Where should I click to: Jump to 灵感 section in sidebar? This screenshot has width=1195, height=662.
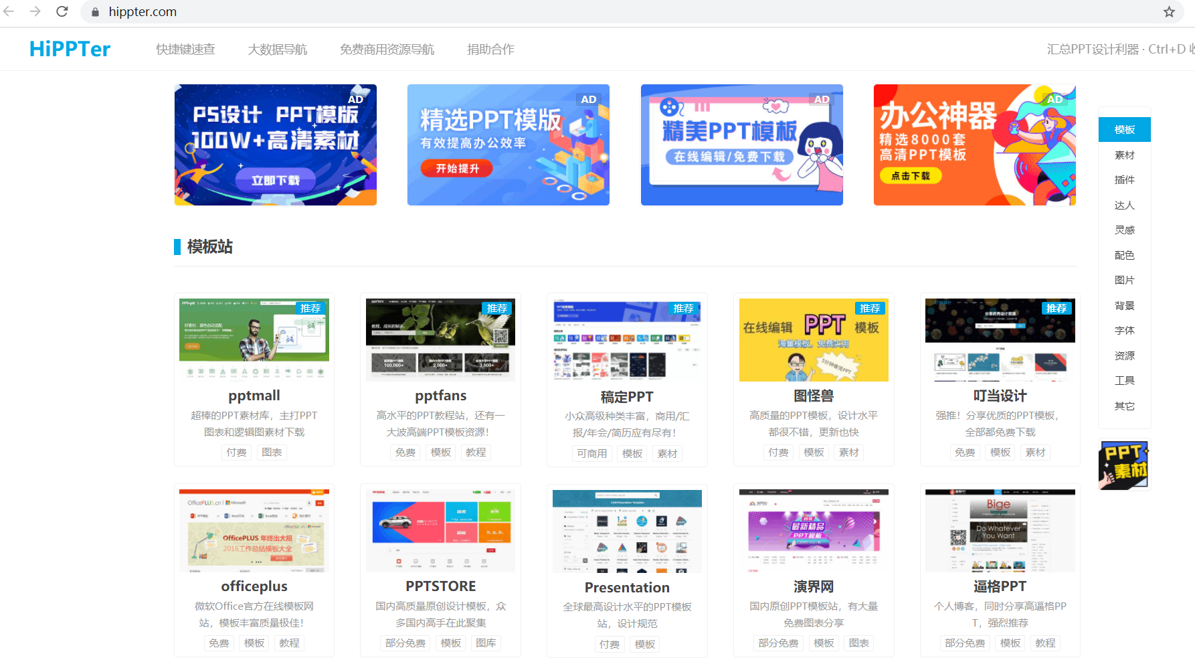(x=1125, y=230)
